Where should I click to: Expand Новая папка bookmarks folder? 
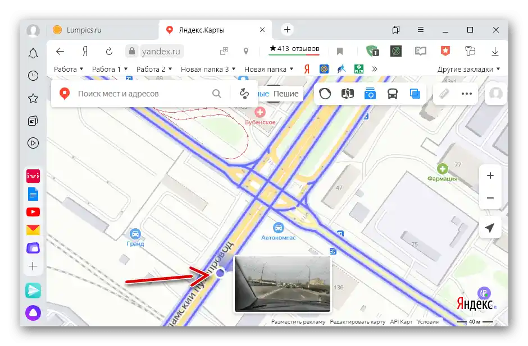(x=268, y=70)
